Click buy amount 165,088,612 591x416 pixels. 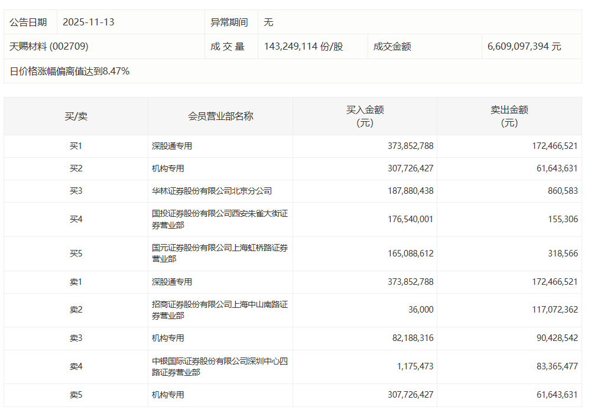411,253
